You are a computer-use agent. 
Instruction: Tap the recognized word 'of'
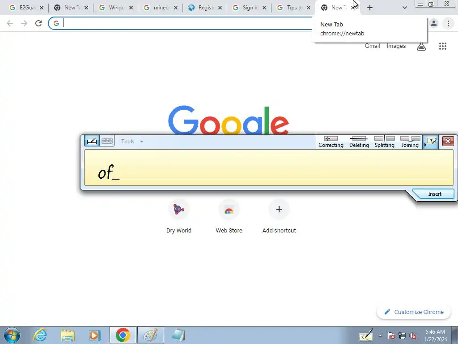(106, 172)
